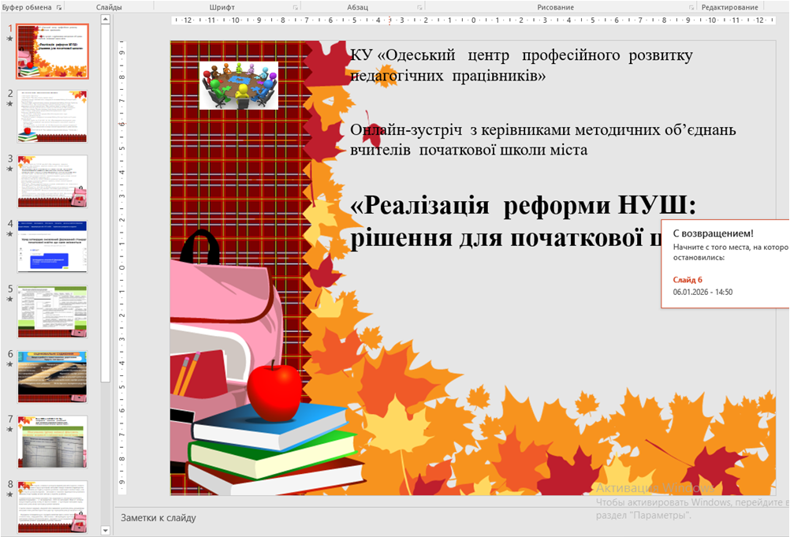Open the Буфер обмена dialog launcher
The image size is (790, 537).
pos(59,7)
